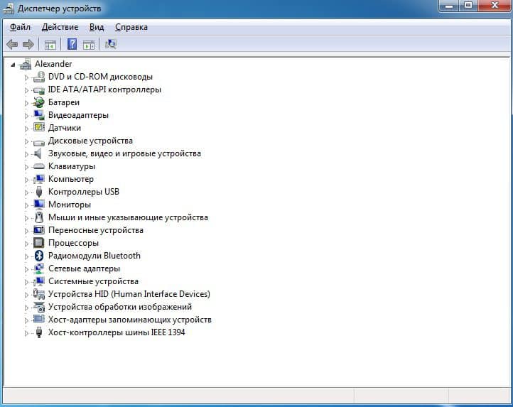513x407 pixels.
Task: Click the battery icon next to Батареи
Action: point(39,102)
